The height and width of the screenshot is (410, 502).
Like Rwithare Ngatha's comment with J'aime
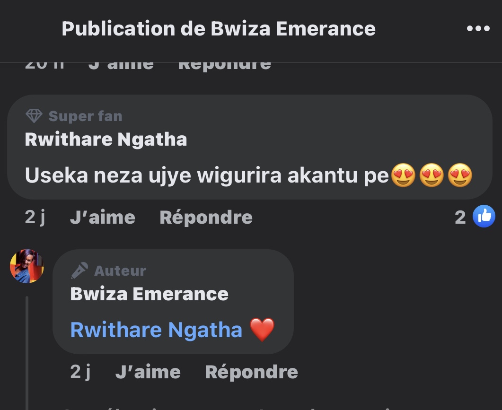click(x=103, y=218)
